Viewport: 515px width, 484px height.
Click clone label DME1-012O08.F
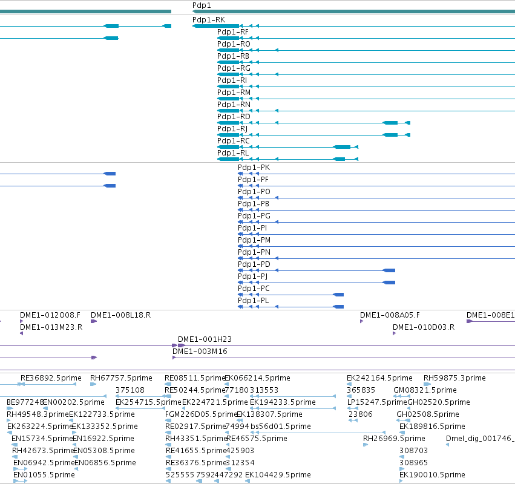[50, 315]
